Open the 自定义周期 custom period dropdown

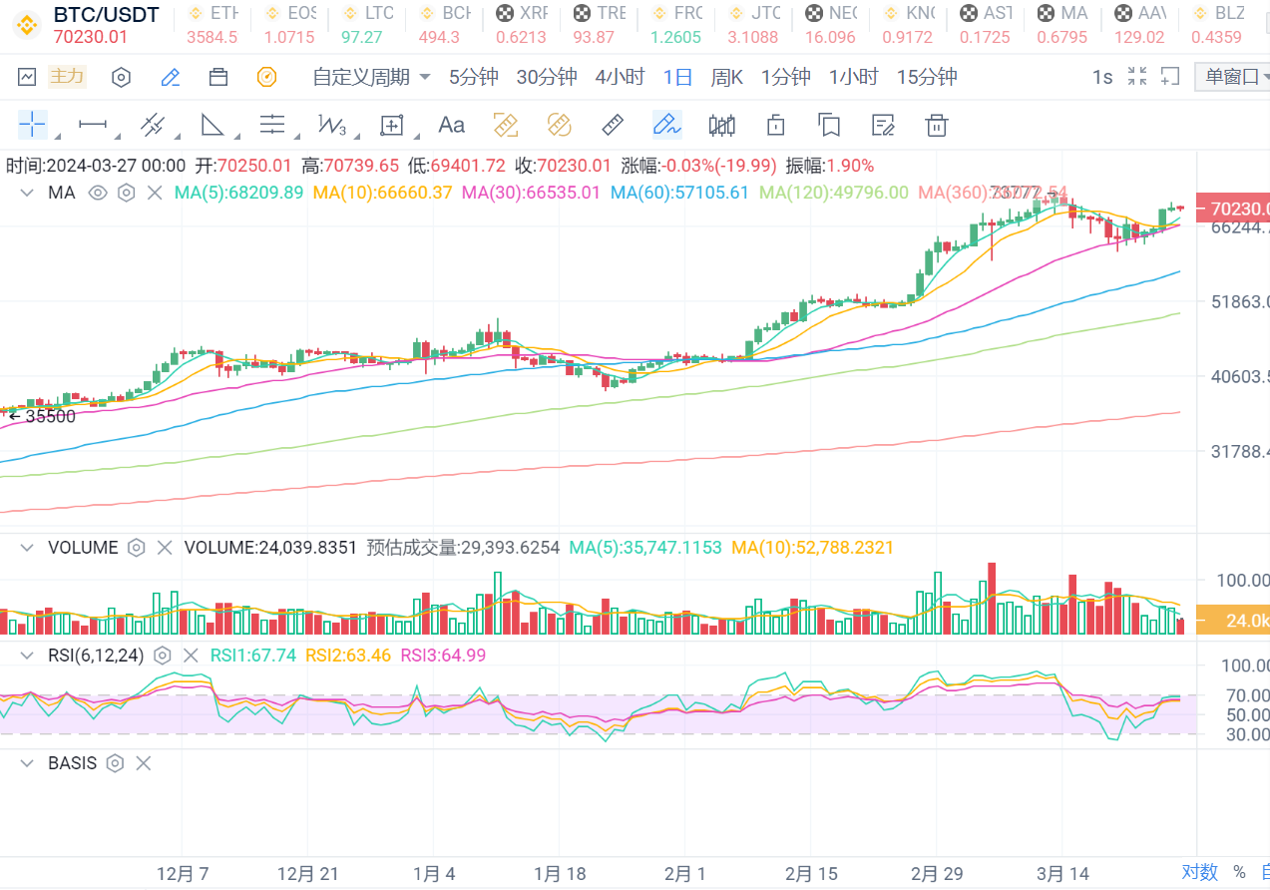371,77
